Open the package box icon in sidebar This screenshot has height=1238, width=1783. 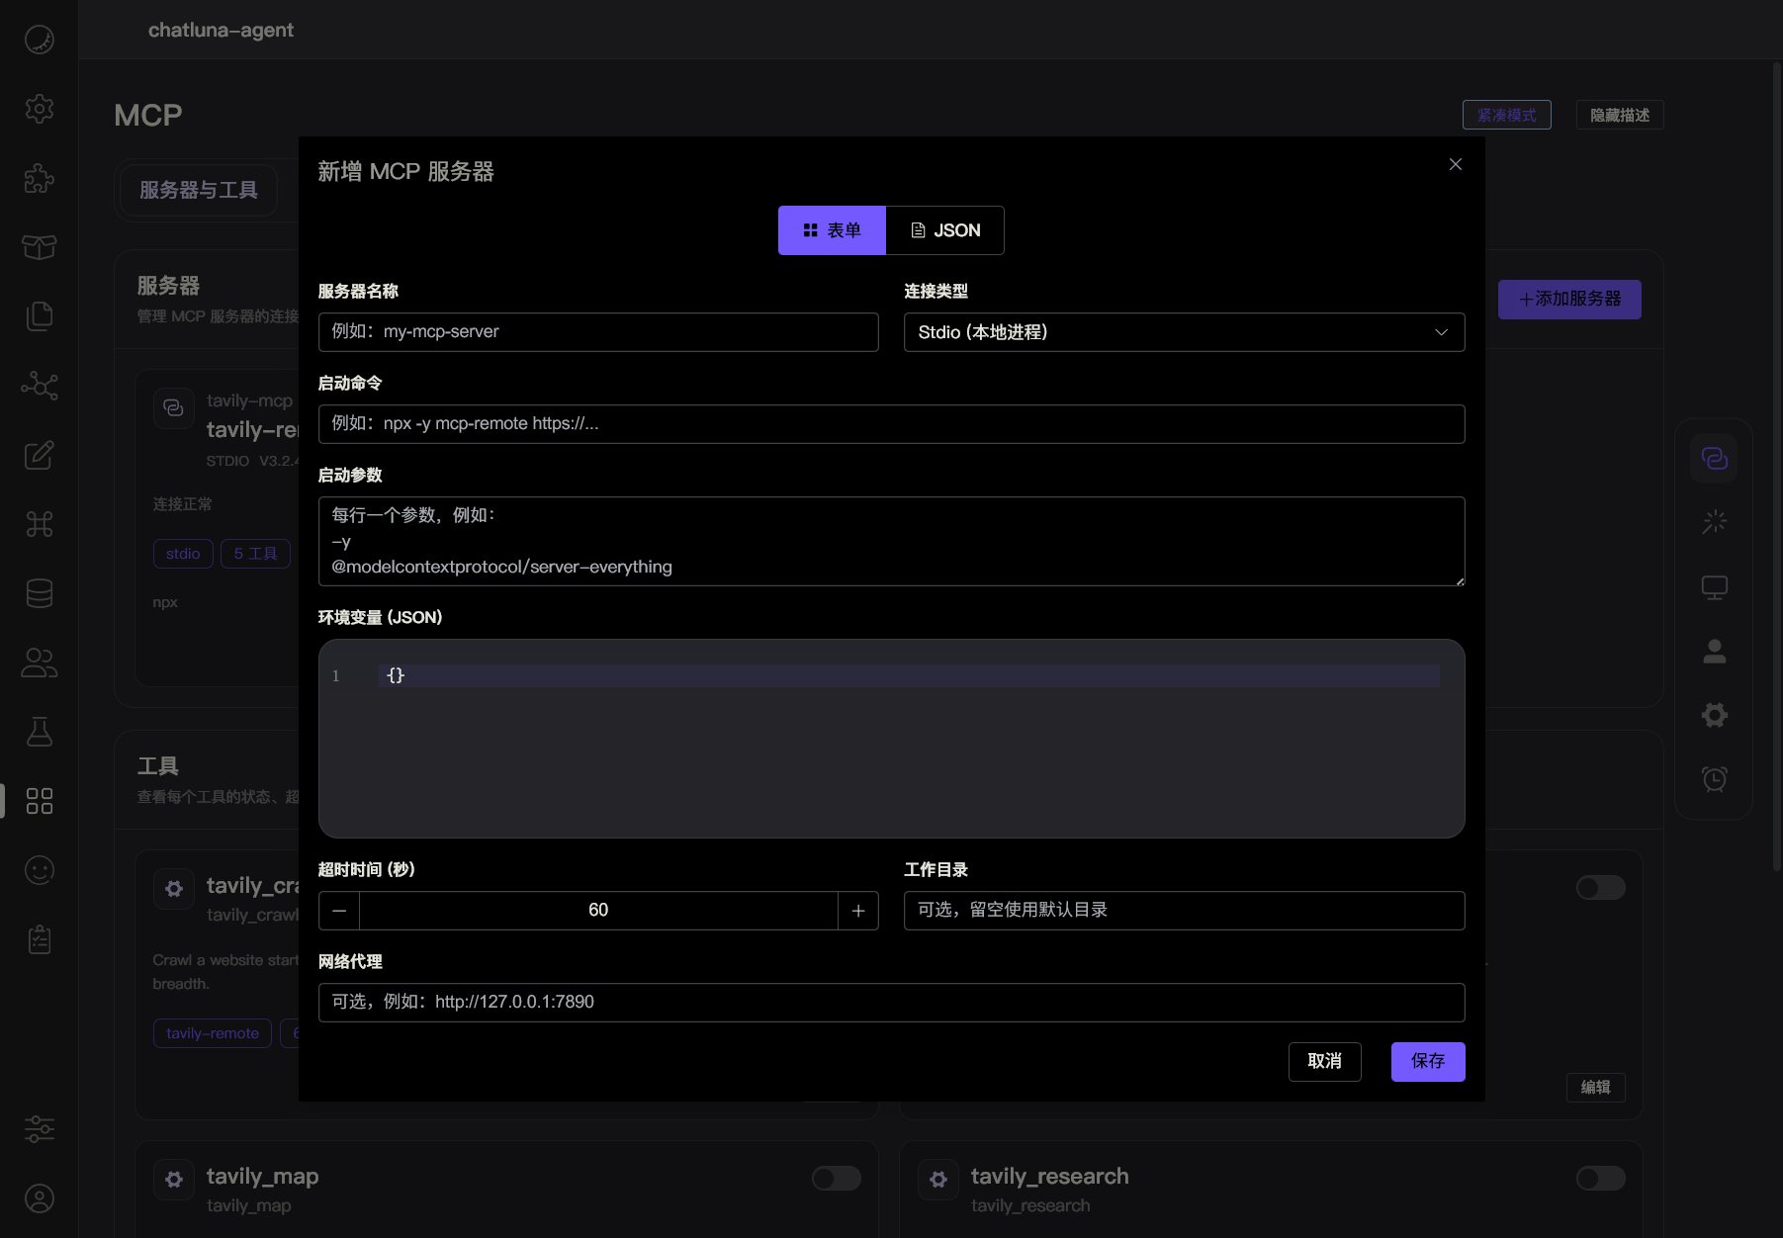tap(39, 247)
